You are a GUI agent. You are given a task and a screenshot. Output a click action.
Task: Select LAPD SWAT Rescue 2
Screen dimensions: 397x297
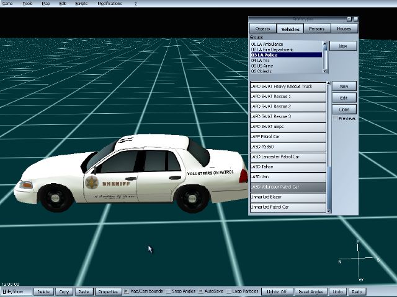(x=288, y=107)
